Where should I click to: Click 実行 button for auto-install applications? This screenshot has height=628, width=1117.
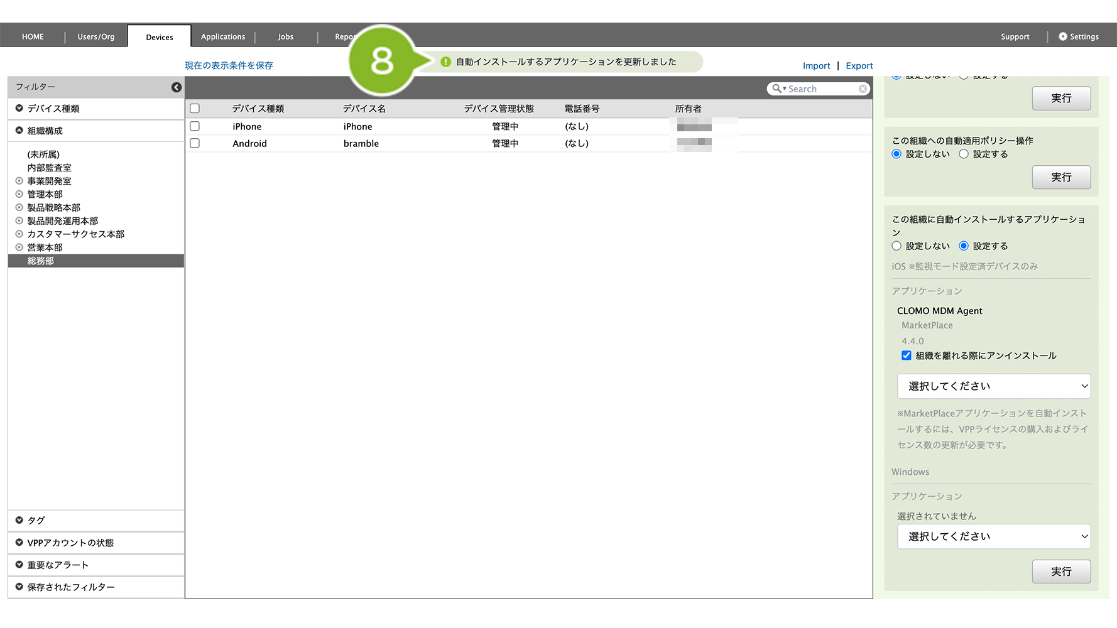(1060, 571)
